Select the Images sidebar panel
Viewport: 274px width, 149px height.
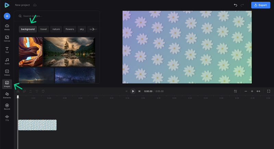pyautogui.click(x=7, y=84)
